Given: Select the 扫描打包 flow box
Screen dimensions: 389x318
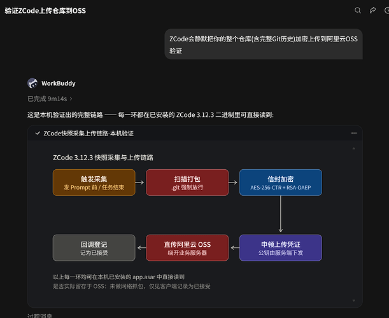Looking at the screenshot, I should (187, 183).
